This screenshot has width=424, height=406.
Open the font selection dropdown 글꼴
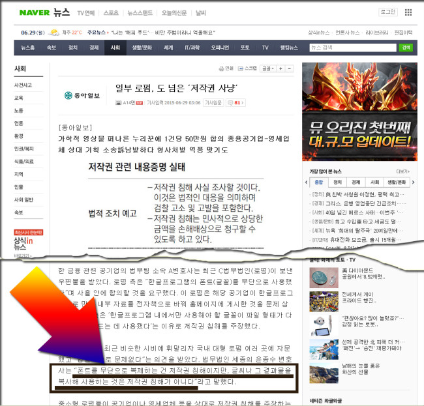pyautogui.click(x=267, y=68)
